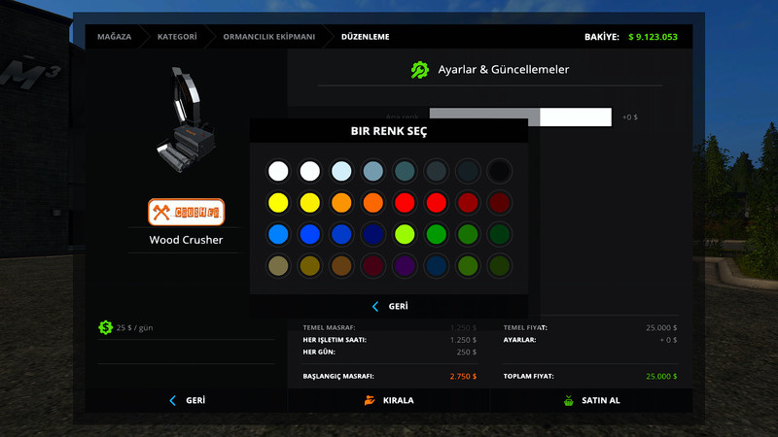
Task: Click the back arrow in color dialog
Action: [x=375, y=306]
